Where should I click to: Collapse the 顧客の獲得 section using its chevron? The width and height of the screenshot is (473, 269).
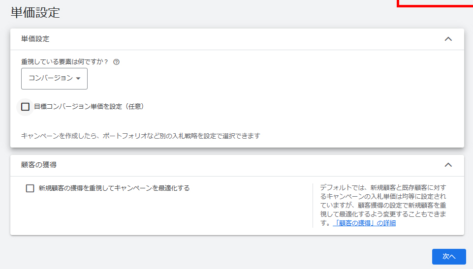448,165
